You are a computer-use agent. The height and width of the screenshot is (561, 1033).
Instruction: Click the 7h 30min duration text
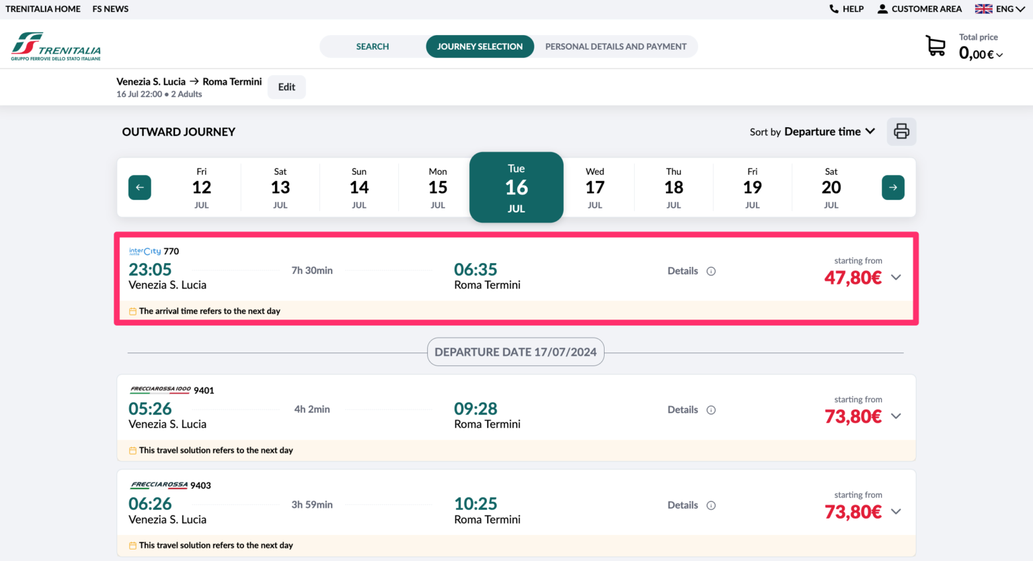(x=312, y=270)
